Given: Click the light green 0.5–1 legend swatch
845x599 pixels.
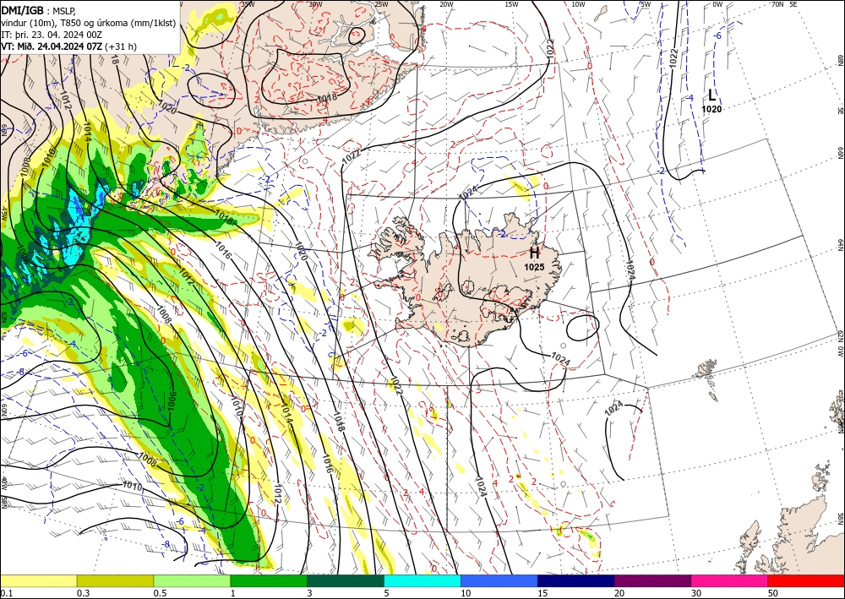Looking at the screenshot, I should 192,580.
